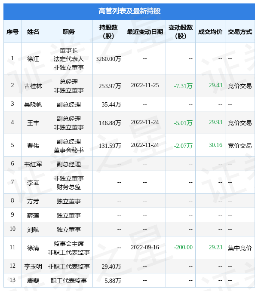The width and height of the screenshot is (255, 291).
Task: Click the shareholding 35.44万
Action: click(111, 104)
